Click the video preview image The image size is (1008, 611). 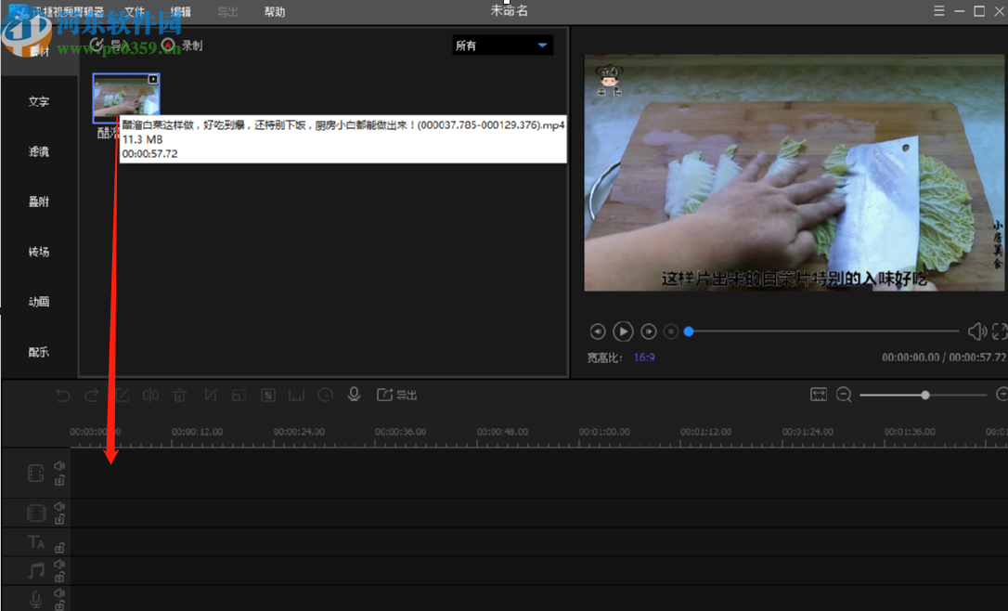point(794,173)
